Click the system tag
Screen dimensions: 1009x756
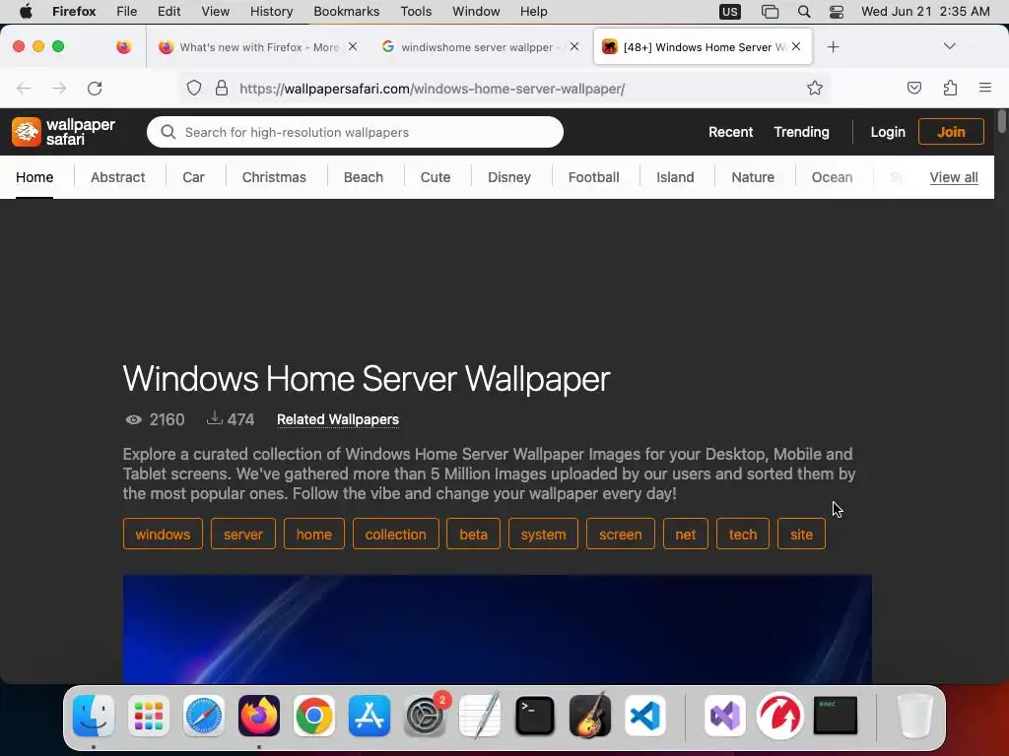point(543,535)
